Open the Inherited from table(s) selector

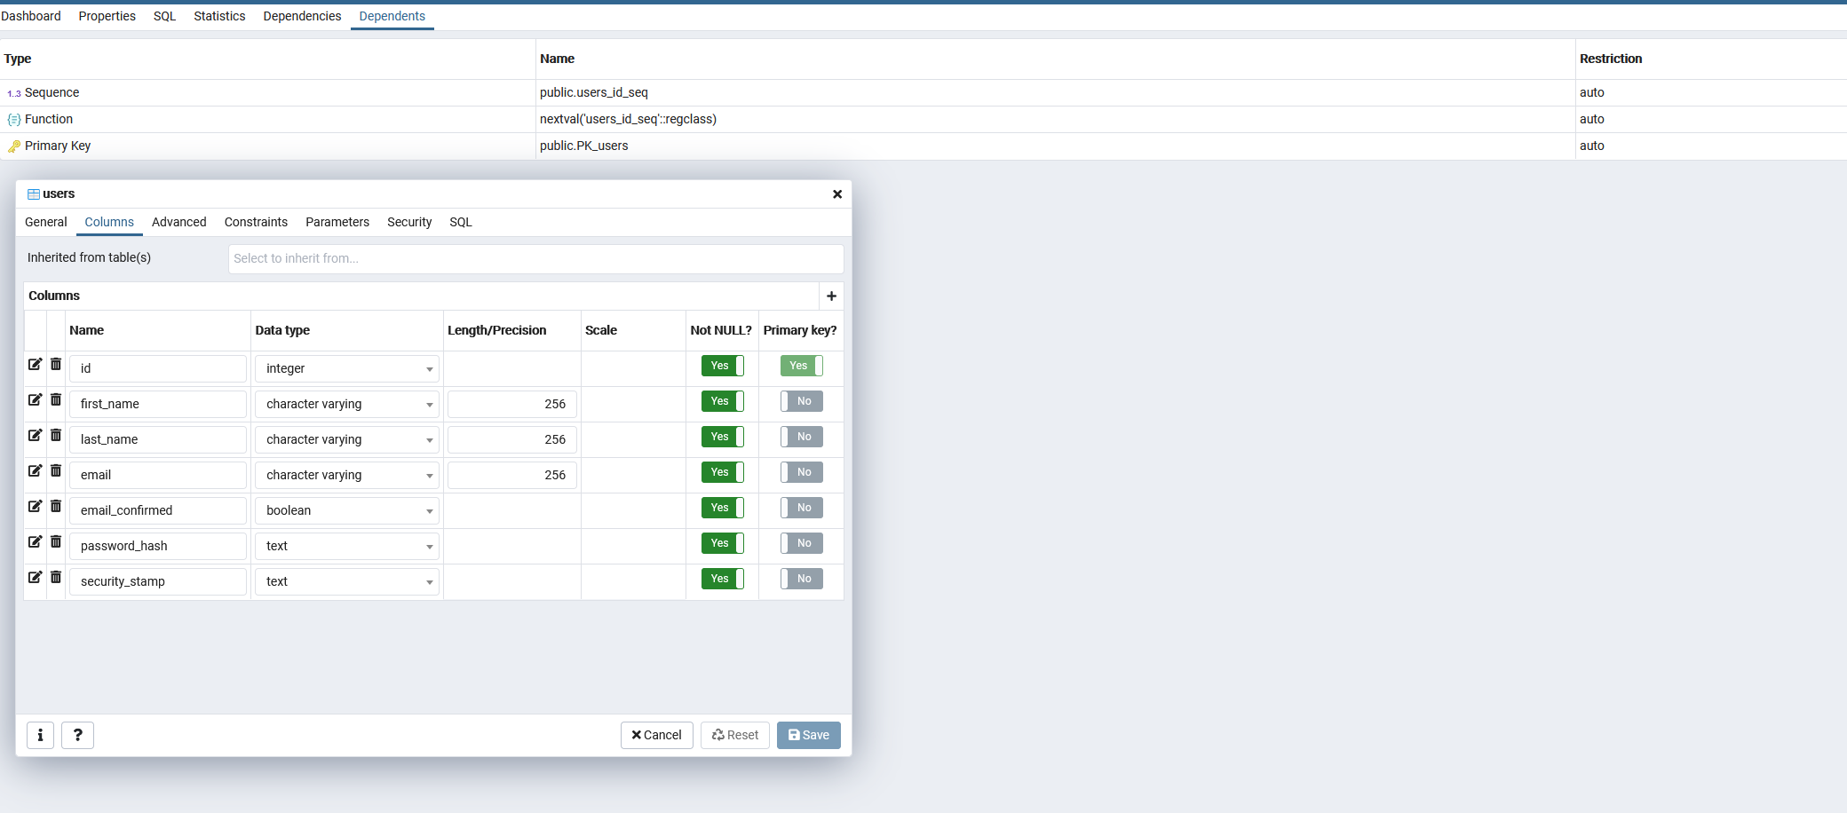pyautogui.click(x=535, y=258)
